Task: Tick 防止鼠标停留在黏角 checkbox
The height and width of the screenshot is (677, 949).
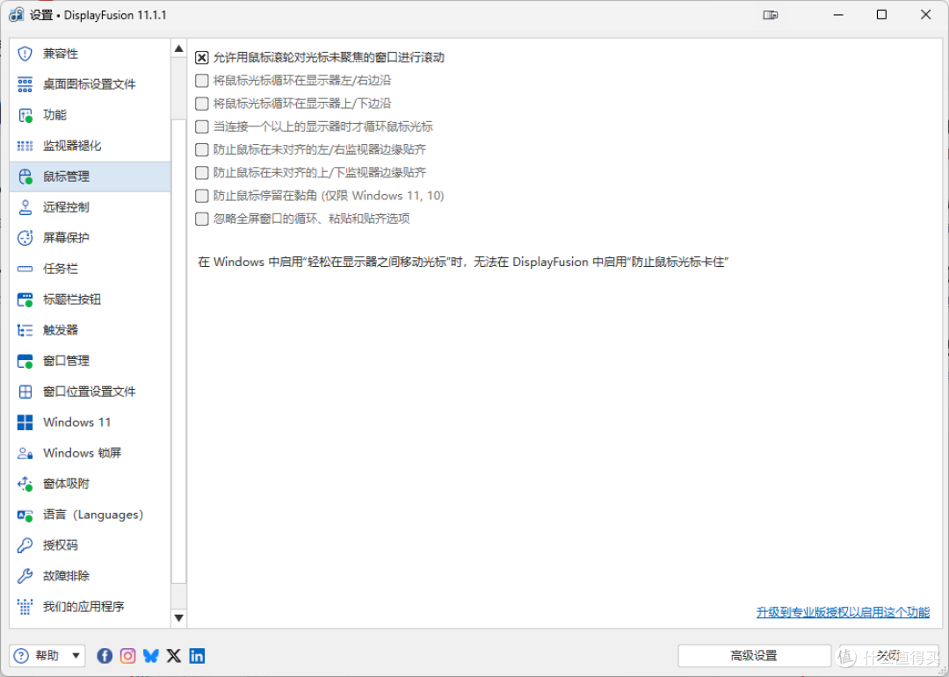Action: coord(202,196)
